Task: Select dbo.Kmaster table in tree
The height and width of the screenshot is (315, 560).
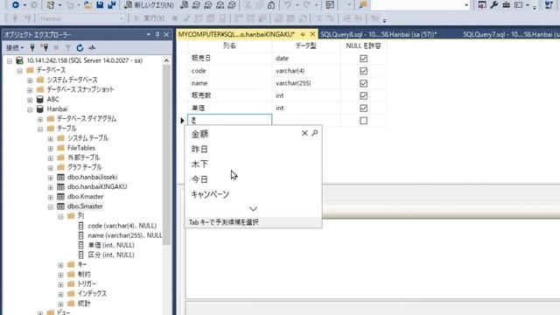Action: point(86,196)
